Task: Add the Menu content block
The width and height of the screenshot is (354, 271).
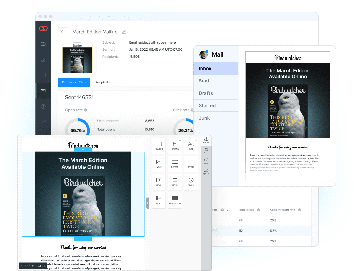Action: [x=175, y=182]
